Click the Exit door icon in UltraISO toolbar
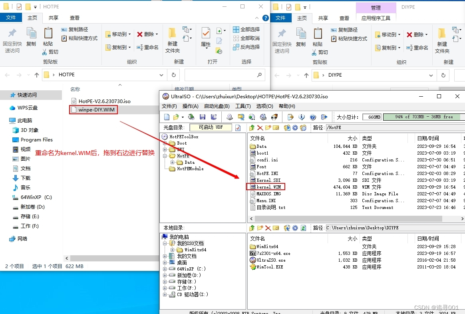This screenshot has width=465, height=314. [324, 117]
